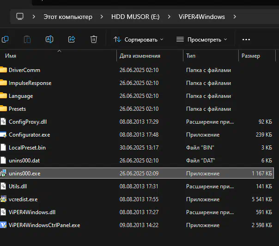Expand chevron after the computer icon
This screenshot has height=246, width=279.
(34, 17)
